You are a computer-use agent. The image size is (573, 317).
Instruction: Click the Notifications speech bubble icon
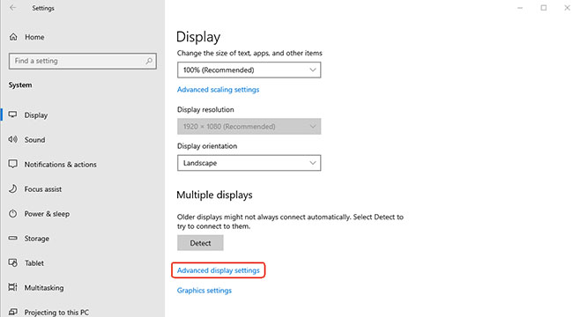tap(13, 164)
